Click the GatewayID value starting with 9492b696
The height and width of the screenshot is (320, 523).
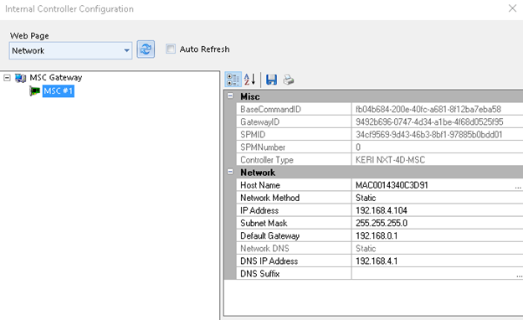click(429, 122)
